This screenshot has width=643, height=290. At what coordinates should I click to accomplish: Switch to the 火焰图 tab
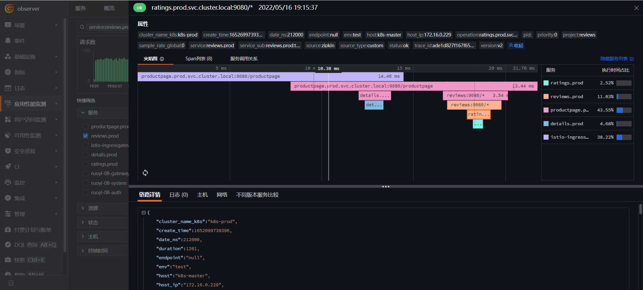tap(151, 59)
